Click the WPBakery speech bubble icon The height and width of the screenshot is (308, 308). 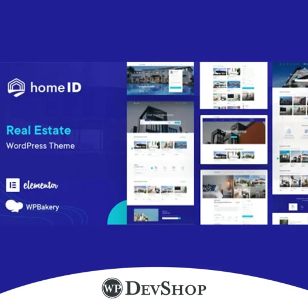[x=14, y=206]
